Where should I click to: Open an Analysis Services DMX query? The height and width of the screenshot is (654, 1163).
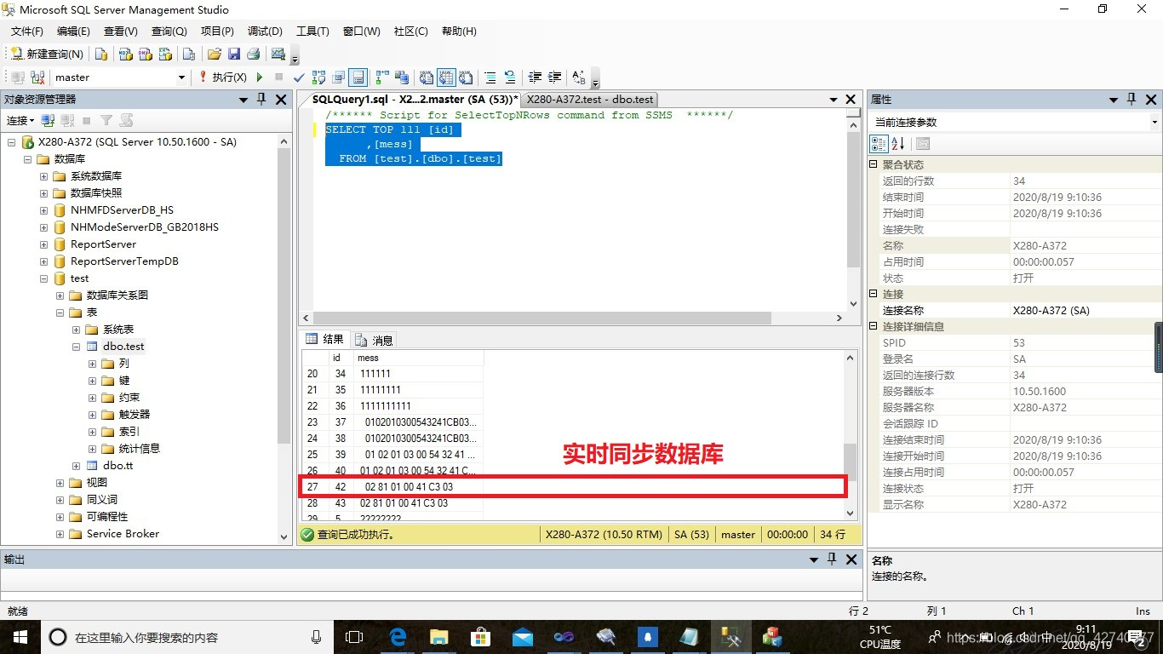(x=146, y=54)
